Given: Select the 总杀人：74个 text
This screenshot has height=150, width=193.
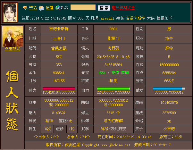Looking at the screenshot, I should click(x=79, y=137).
